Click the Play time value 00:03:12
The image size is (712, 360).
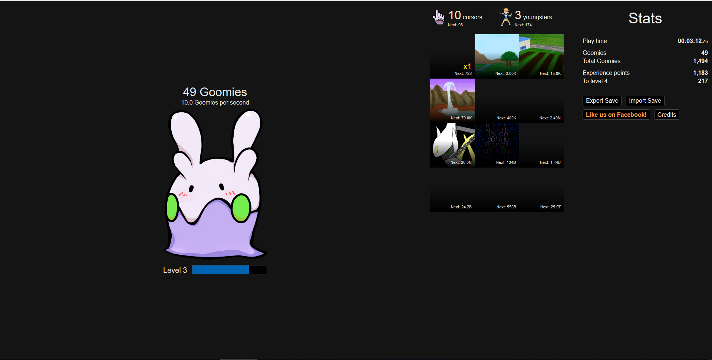coord(693,41)
